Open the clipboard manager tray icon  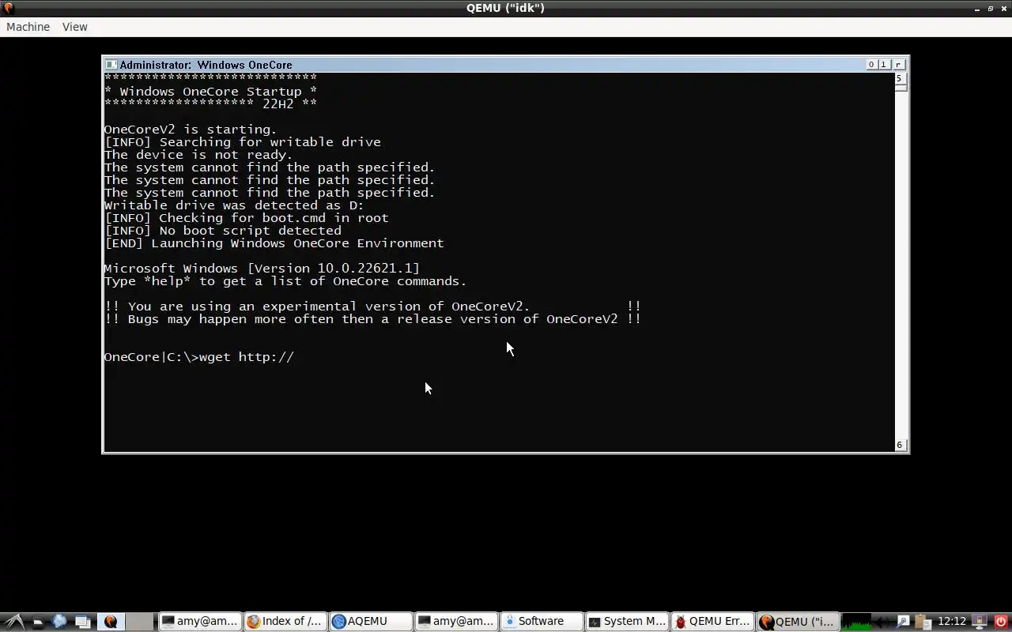tap(923, 623)
